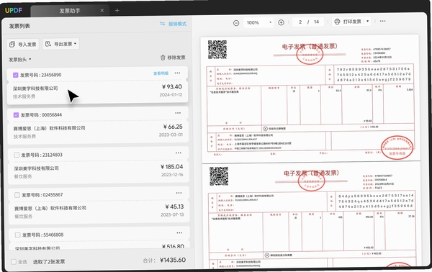Uncheck invoice 23456890 checkbox
This screenshot has height=272, width=432.
coord(16,75)
